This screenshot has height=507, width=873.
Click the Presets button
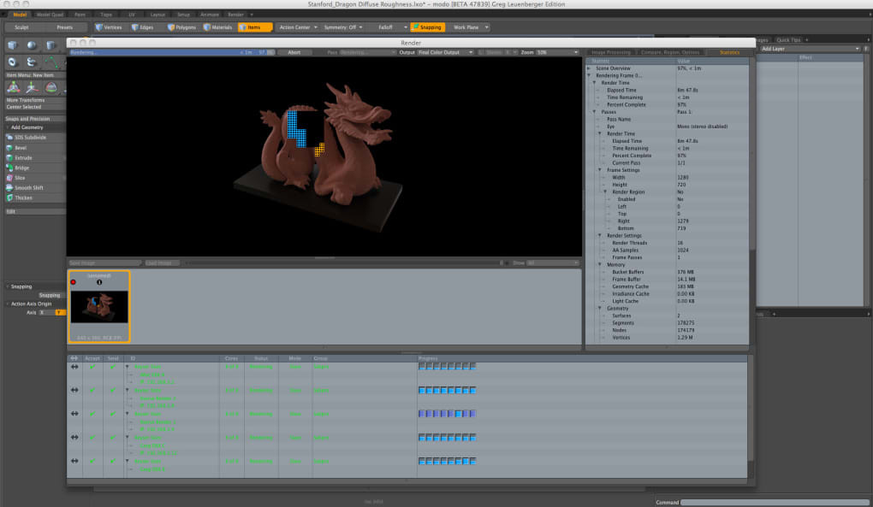[64, 27]
